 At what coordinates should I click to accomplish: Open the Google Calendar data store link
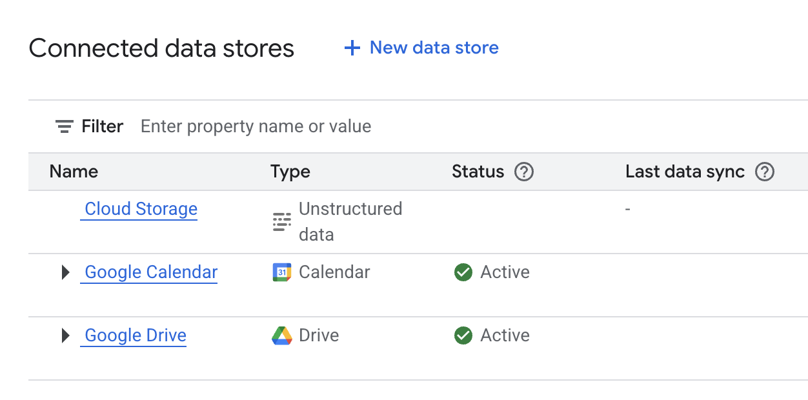coord(149,272)
